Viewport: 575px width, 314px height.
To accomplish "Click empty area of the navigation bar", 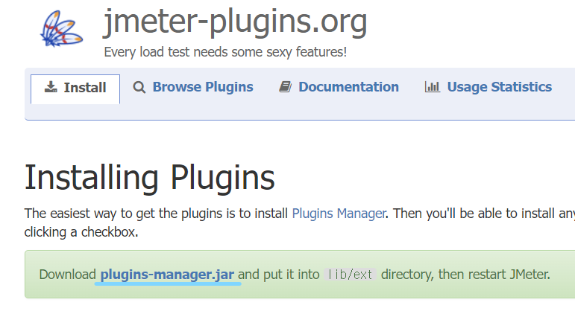I will (298, 110).
